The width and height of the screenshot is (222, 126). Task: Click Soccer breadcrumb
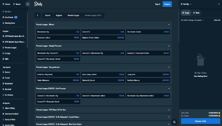pos(48,15)
